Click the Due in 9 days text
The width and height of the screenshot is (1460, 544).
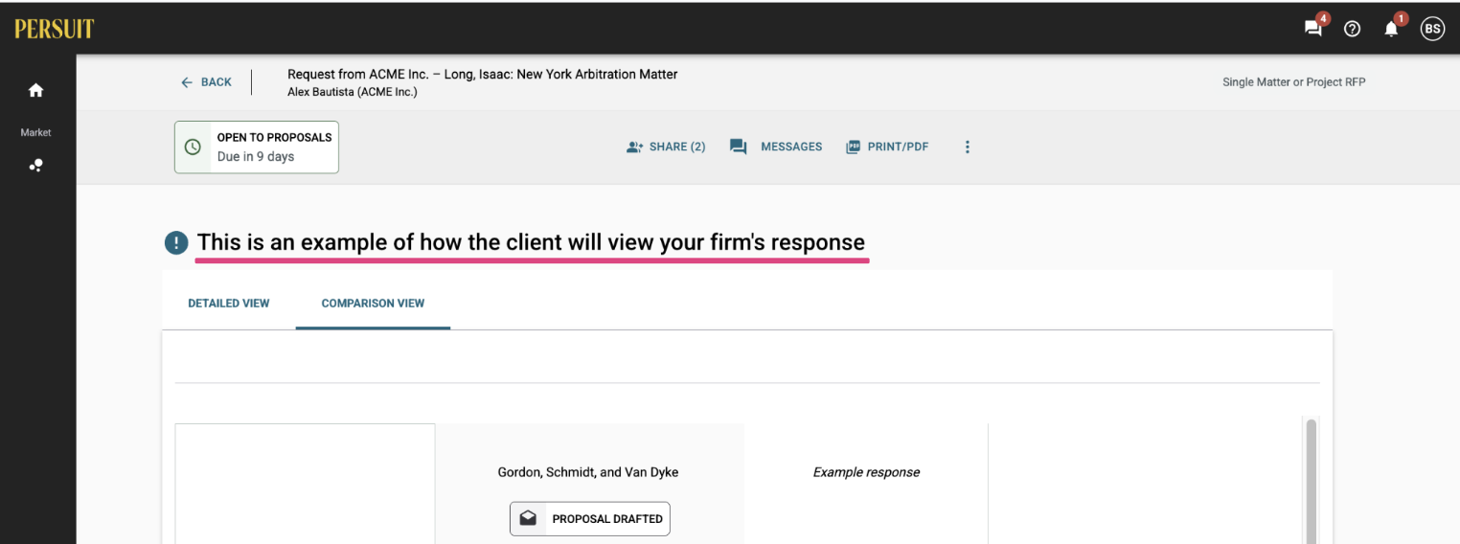point(256,156)
